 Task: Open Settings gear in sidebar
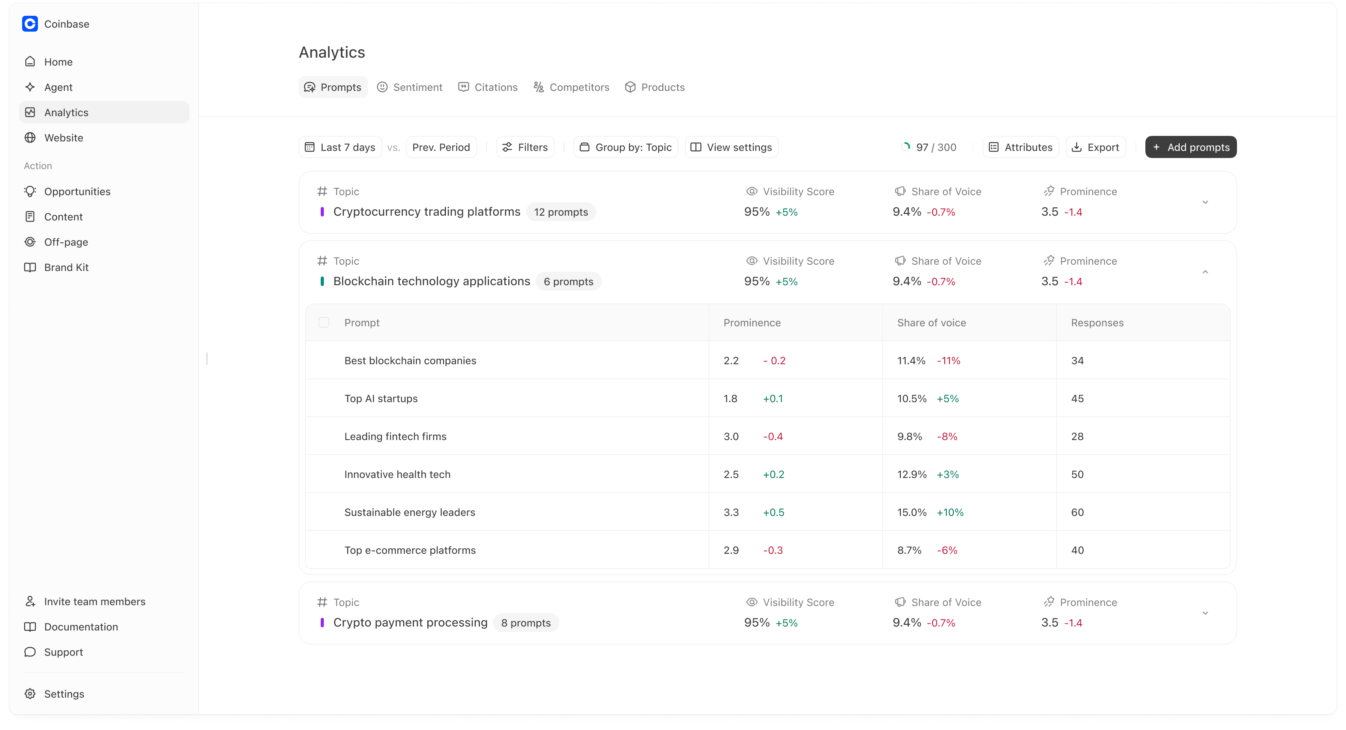pos(30,693)
